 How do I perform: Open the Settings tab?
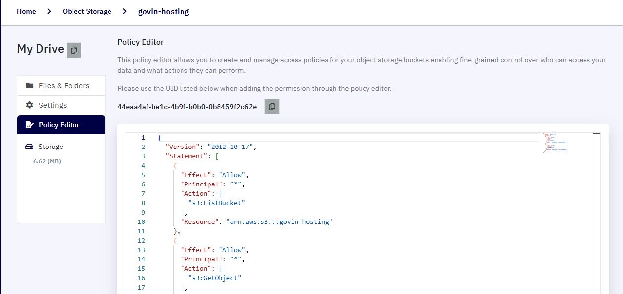61,105
